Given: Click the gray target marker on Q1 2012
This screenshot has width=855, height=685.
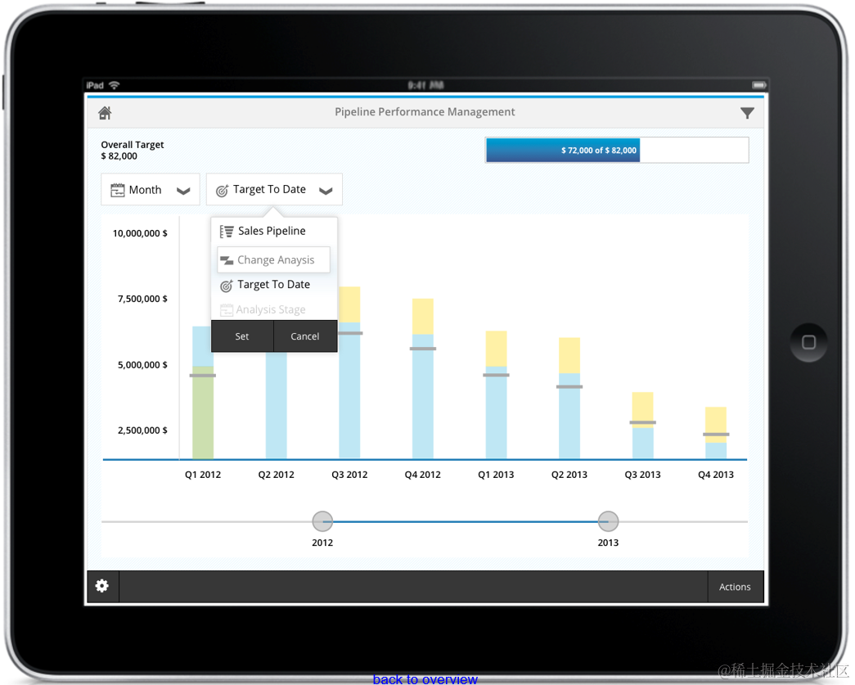Looking at the screenshot, I should 203,375.
